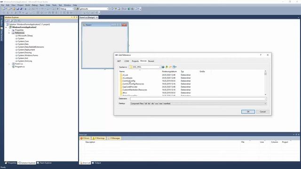Open the Debug menu

[x=34, y=5]
